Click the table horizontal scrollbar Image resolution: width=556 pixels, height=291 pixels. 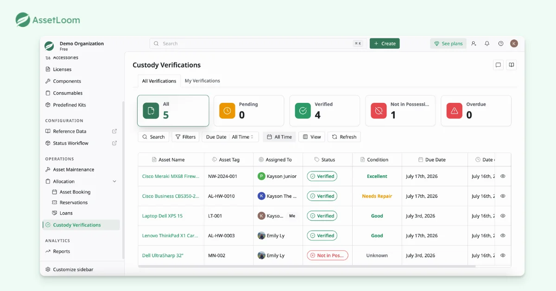pyautogui.click(x=307, y=266)
